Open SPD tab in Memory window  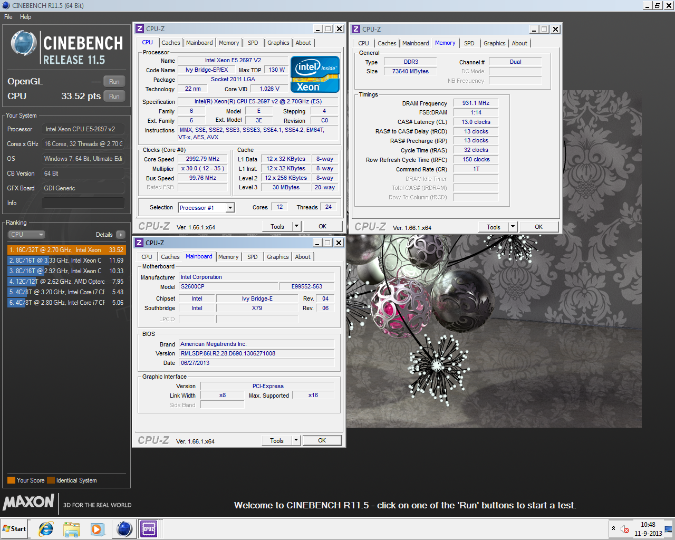point(469,43)
